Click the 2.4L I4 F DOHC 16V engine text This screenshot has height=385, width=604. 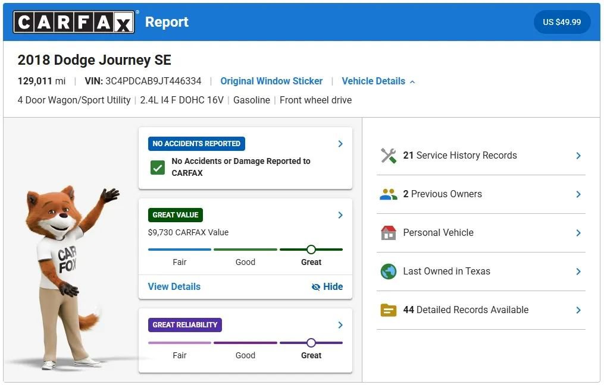point(182,100)
